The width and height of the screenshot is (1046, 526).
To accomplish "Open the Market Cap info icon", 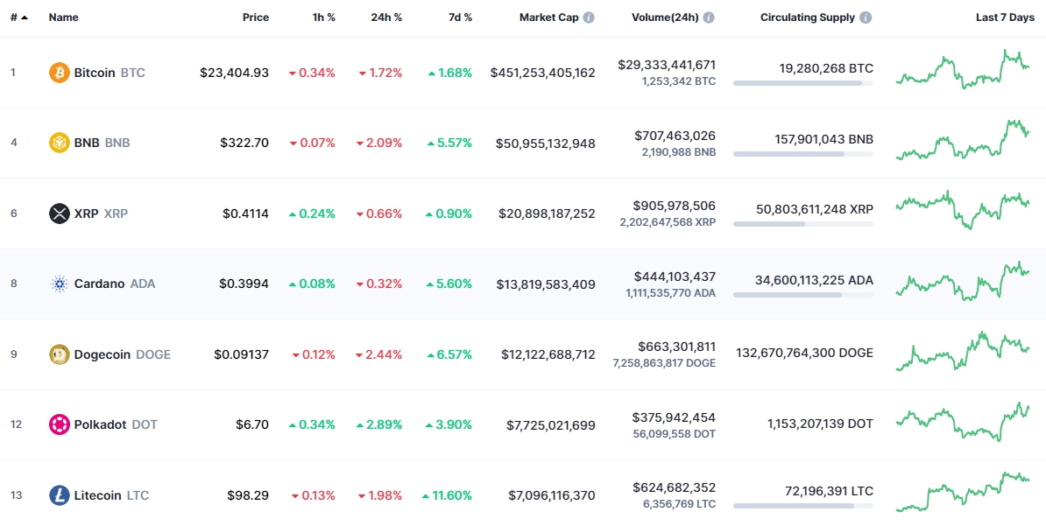I will coord(589,18).
